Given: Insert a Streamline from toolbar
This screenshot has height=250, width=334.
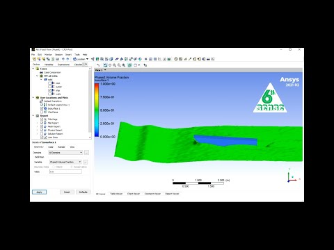Looking at the screenshot, I should coord(102,59).
